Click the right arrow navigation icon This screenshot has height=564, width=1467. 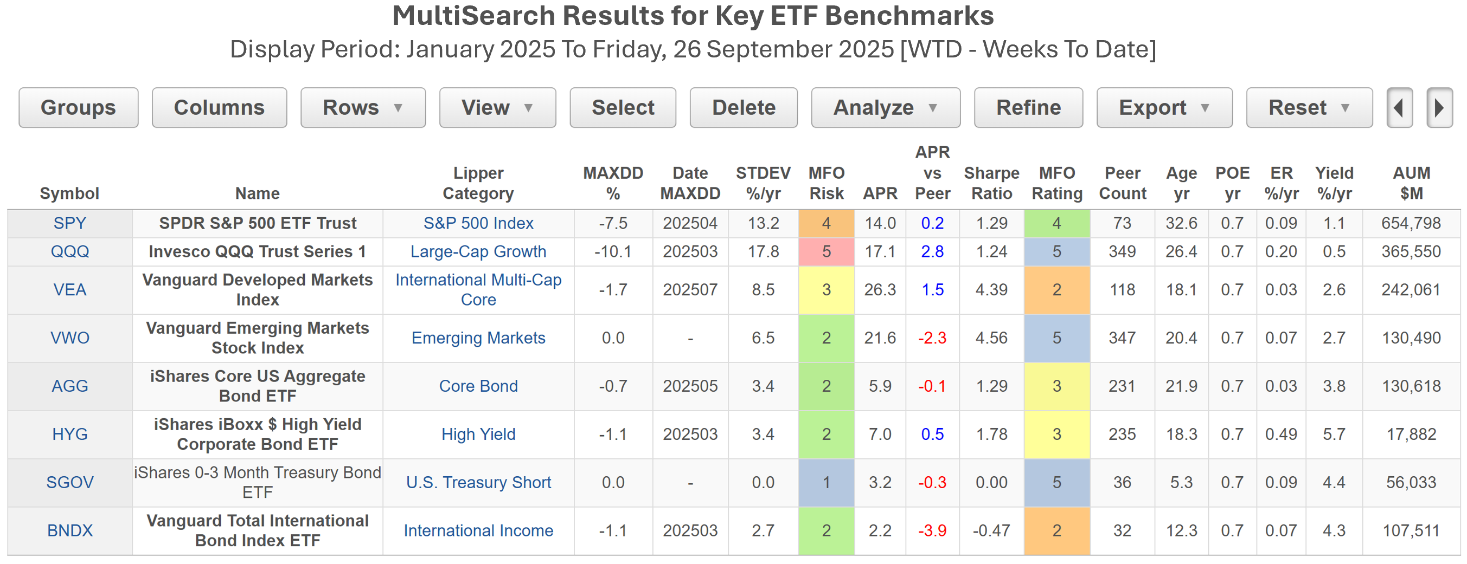pos(1439,108)
